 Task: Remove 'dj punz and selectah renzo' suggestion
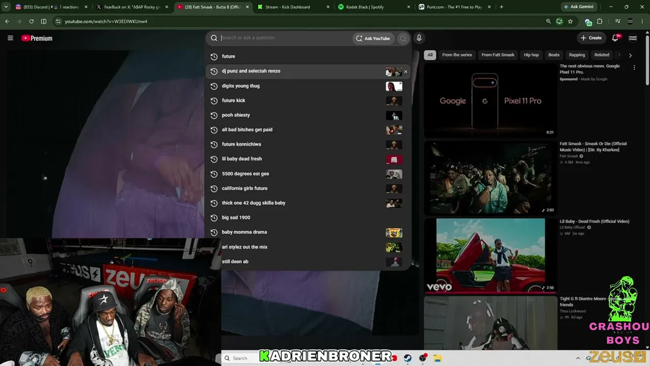405,72
